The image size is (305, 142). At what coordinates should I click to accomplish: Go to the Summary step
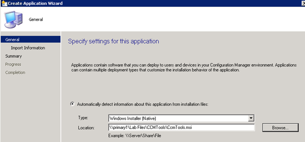click(x=13, y=56)
